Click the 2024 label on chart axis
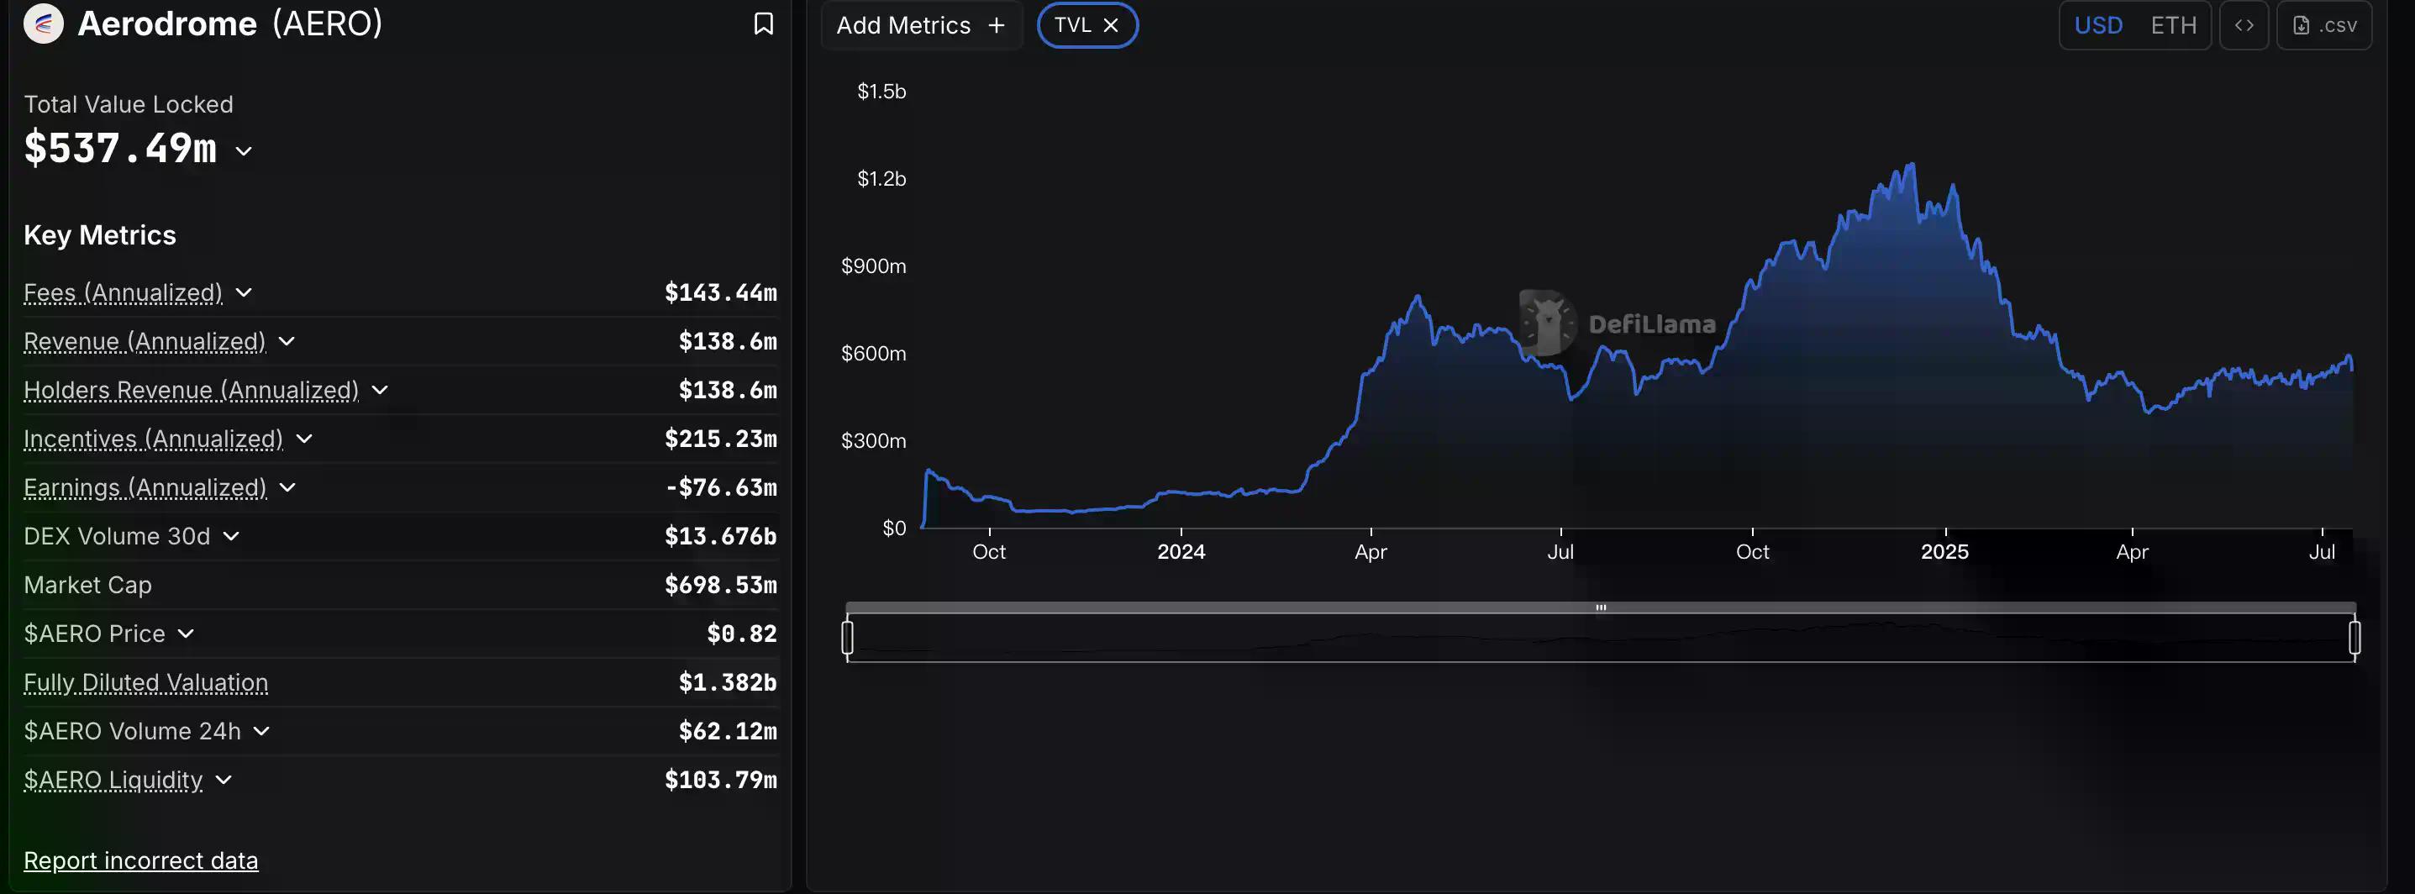 pos(1181,551)
